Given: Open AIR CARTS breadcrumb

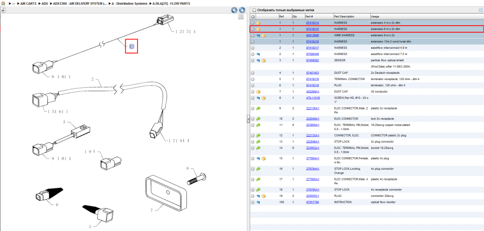Looking at the screenshot, I should 29,3.
